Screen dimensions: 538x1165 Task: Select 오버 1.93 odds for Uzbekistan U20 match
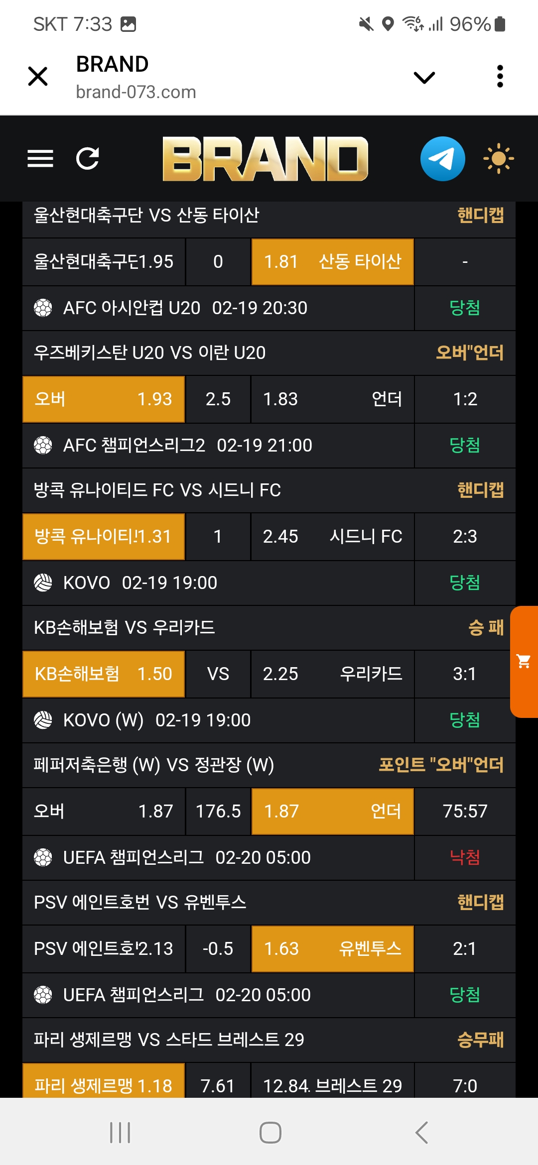[x=104, y=399]
